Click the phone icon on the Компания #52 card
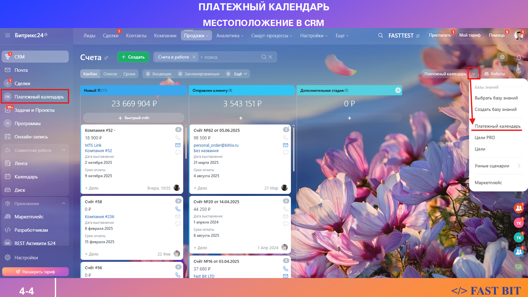The width and height of the screenshot is (528, 297). 178,138
